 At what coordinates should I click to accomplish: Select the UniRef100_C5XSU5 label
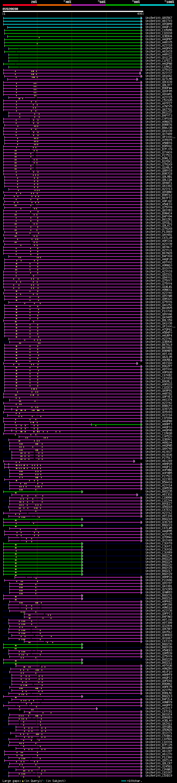tap(159, 100)
